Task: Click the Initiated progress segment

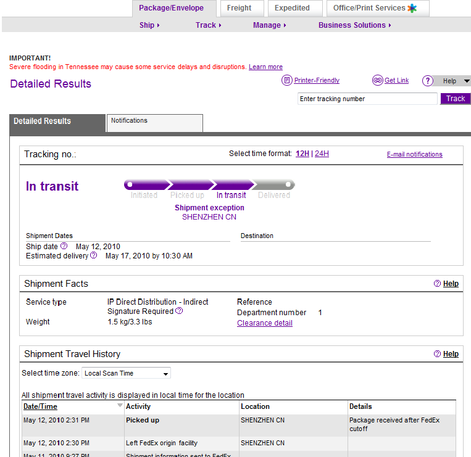Action: 146,185
